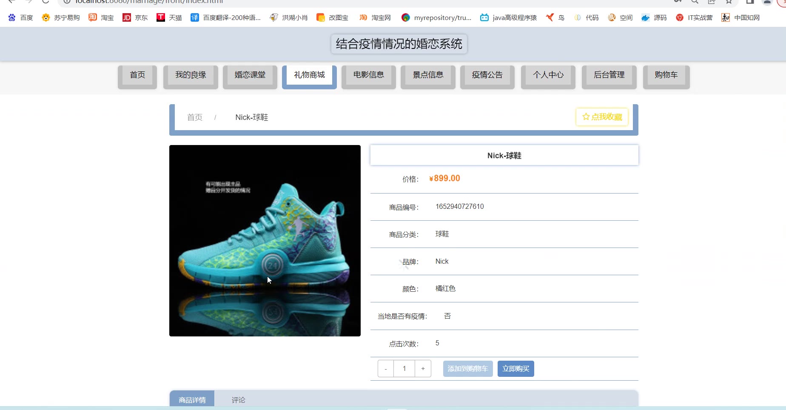Open the 百度 bookmark

click(21, 17)
